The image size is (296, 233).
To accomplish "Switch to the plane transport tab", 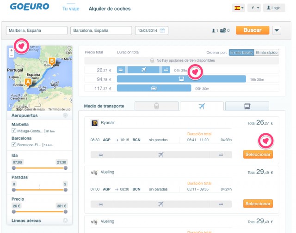I will pos(202,106).
